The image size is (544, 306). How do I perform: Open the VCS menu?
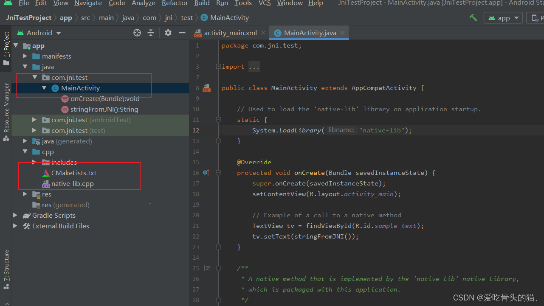(x=265, y=3)
